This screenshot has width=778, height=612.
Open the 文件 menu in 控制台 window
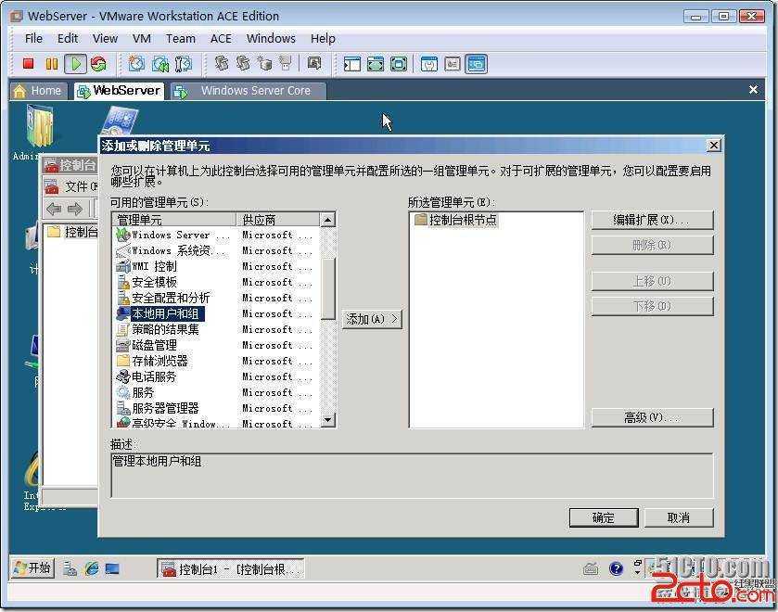pos(81,186)
